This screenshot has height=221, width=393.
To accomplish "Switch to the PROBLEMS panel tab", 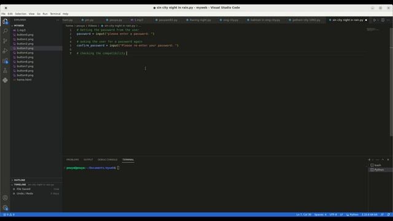I will click(x=72, y=160).
